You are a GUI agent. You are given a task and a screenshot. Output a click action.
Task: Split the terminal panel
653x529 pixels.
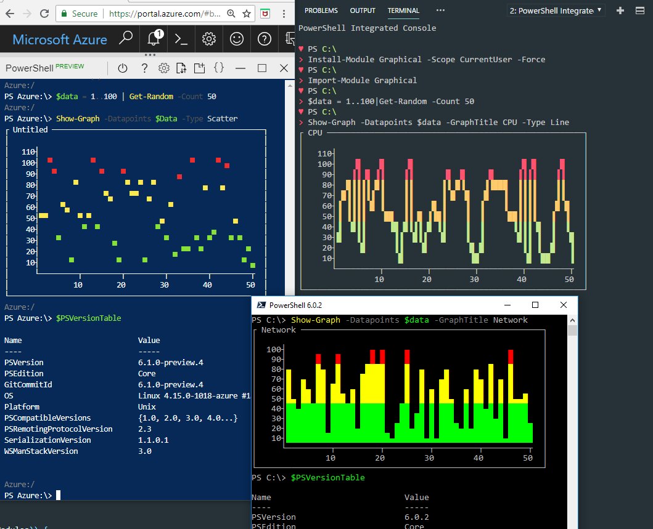(640, 10)
